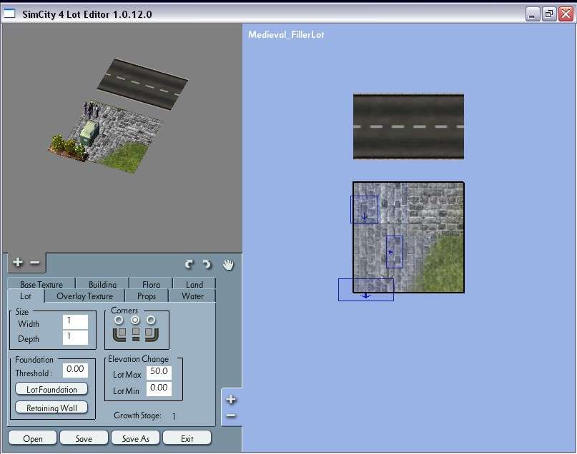Screen dimensions: 577x454
Task: Open the Flora tab
Action: coord(151,284)
